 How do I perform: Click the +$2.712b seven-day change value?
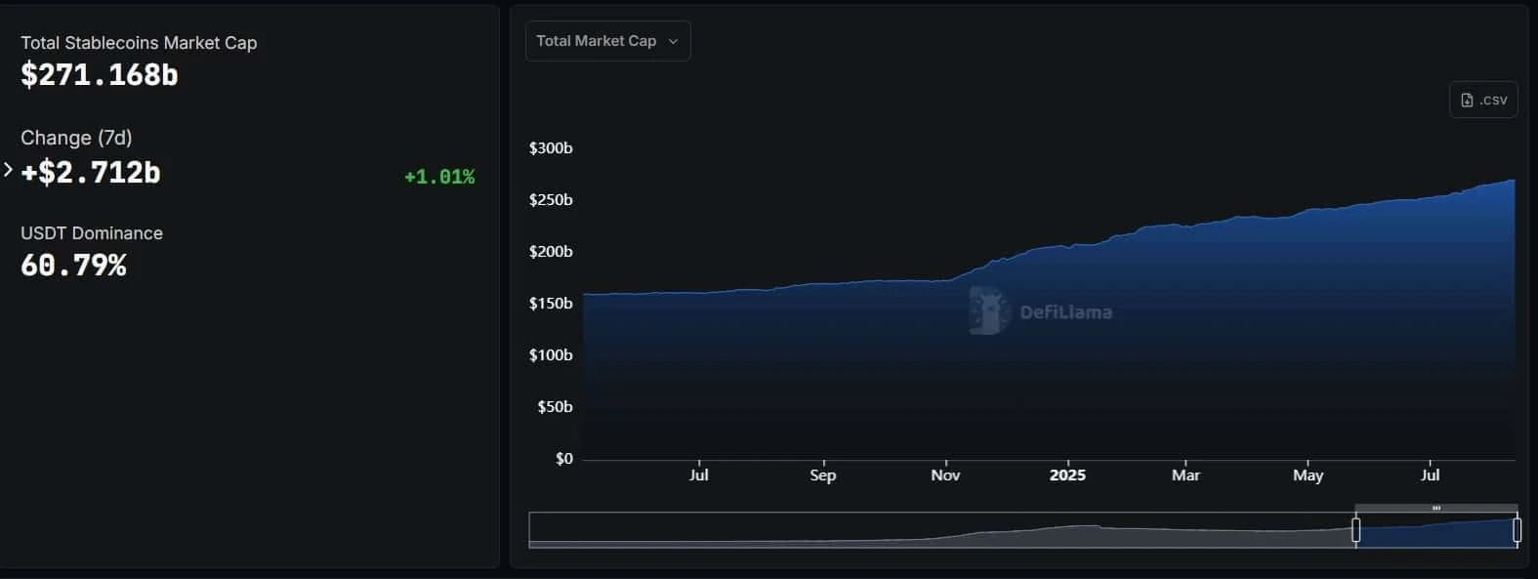[x=91, y=173]
